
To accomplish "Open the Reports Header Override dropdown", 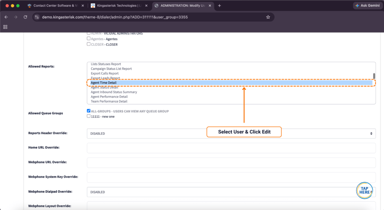I will [x=231, y=134].
